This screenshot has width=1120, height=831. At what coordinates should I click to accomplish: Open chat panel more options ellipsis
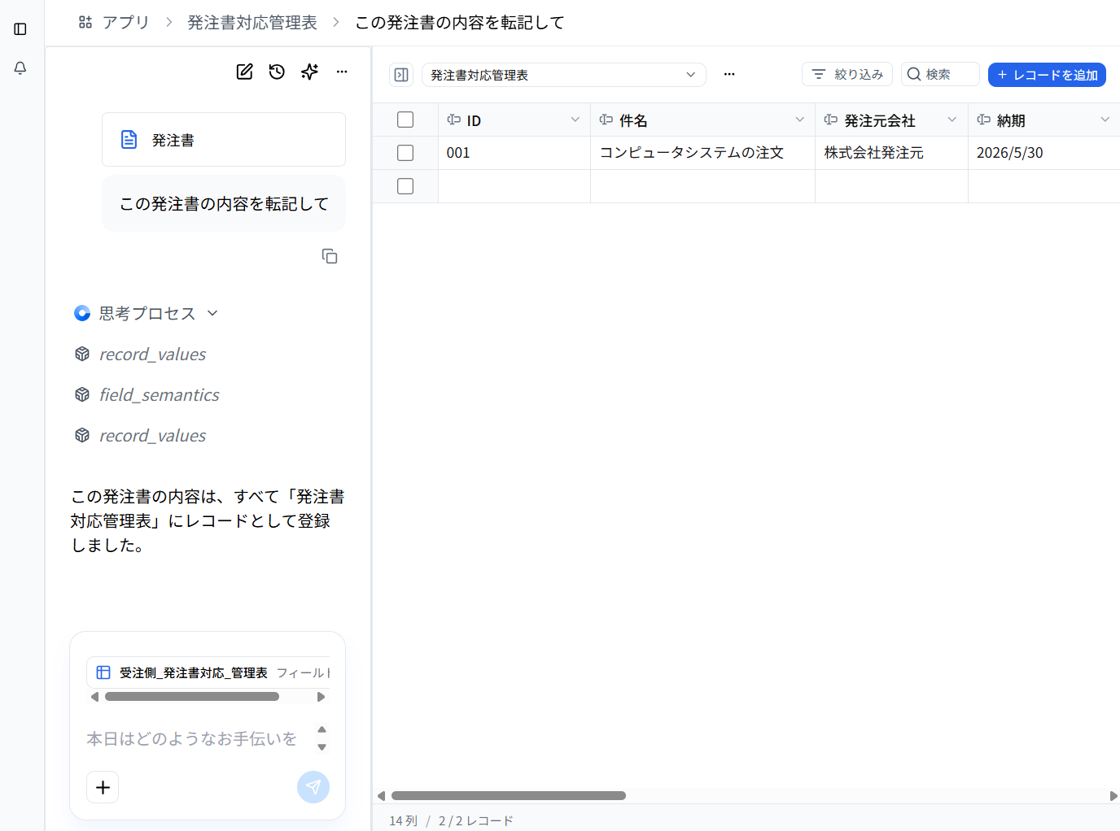pyautogui.click(x=342, y=72)
